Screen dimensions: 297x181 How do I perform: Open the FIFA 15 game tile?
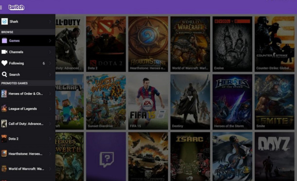(x=148, y=102)
